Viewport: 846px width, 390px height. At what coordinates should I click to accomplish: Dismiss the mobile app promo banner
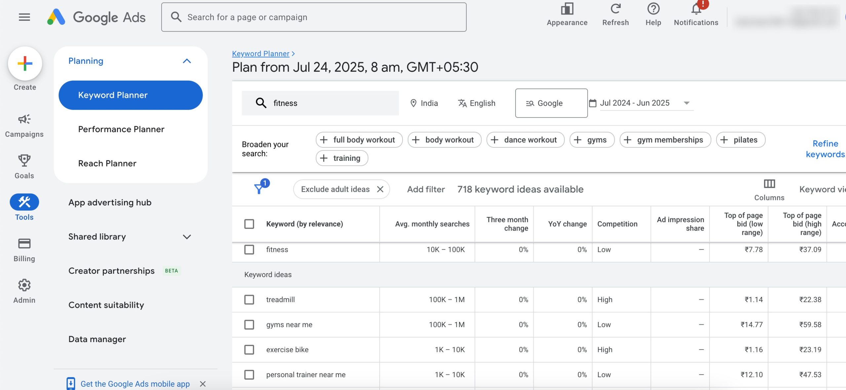[203, 384]
